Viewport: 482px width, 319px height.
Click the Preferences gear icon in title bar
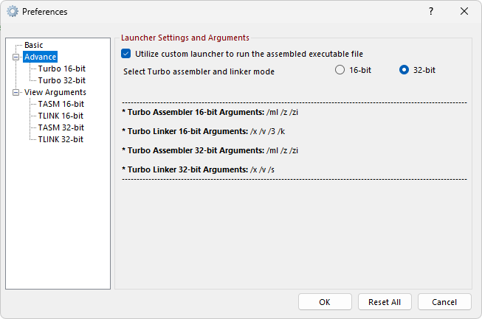click(x=13, y=11)
